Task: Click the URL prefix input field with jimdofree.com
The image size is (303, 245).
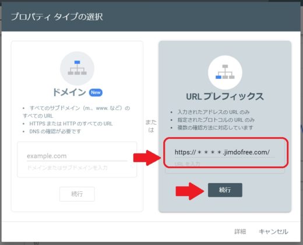Action: 225,152
